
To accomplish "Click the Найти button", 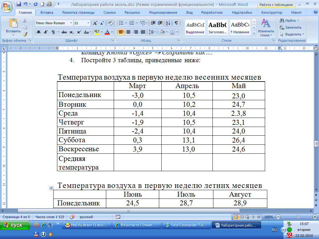I will click(x=289, y=21).
